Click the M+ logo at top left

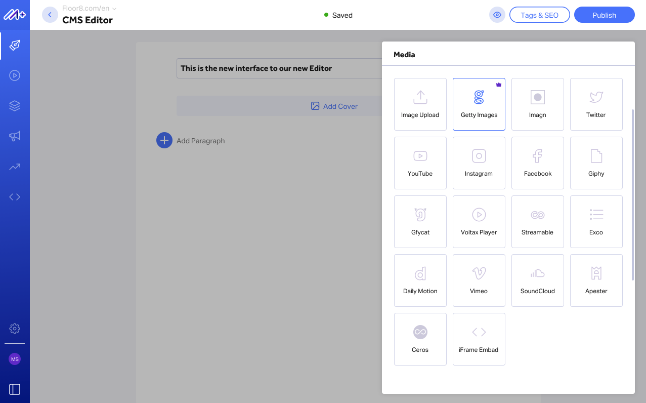15,15
